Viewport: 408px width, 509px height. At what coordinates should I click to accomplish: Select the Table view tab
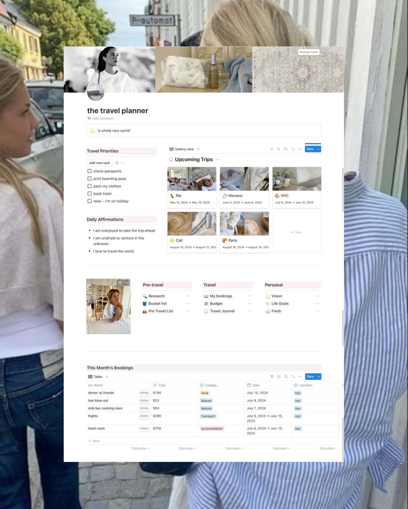point(95,376)
